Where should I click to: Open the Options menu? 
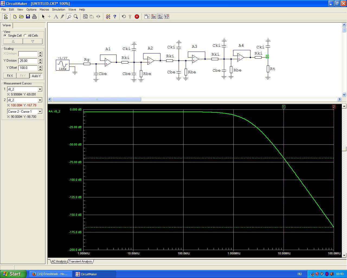pos(31,10)
